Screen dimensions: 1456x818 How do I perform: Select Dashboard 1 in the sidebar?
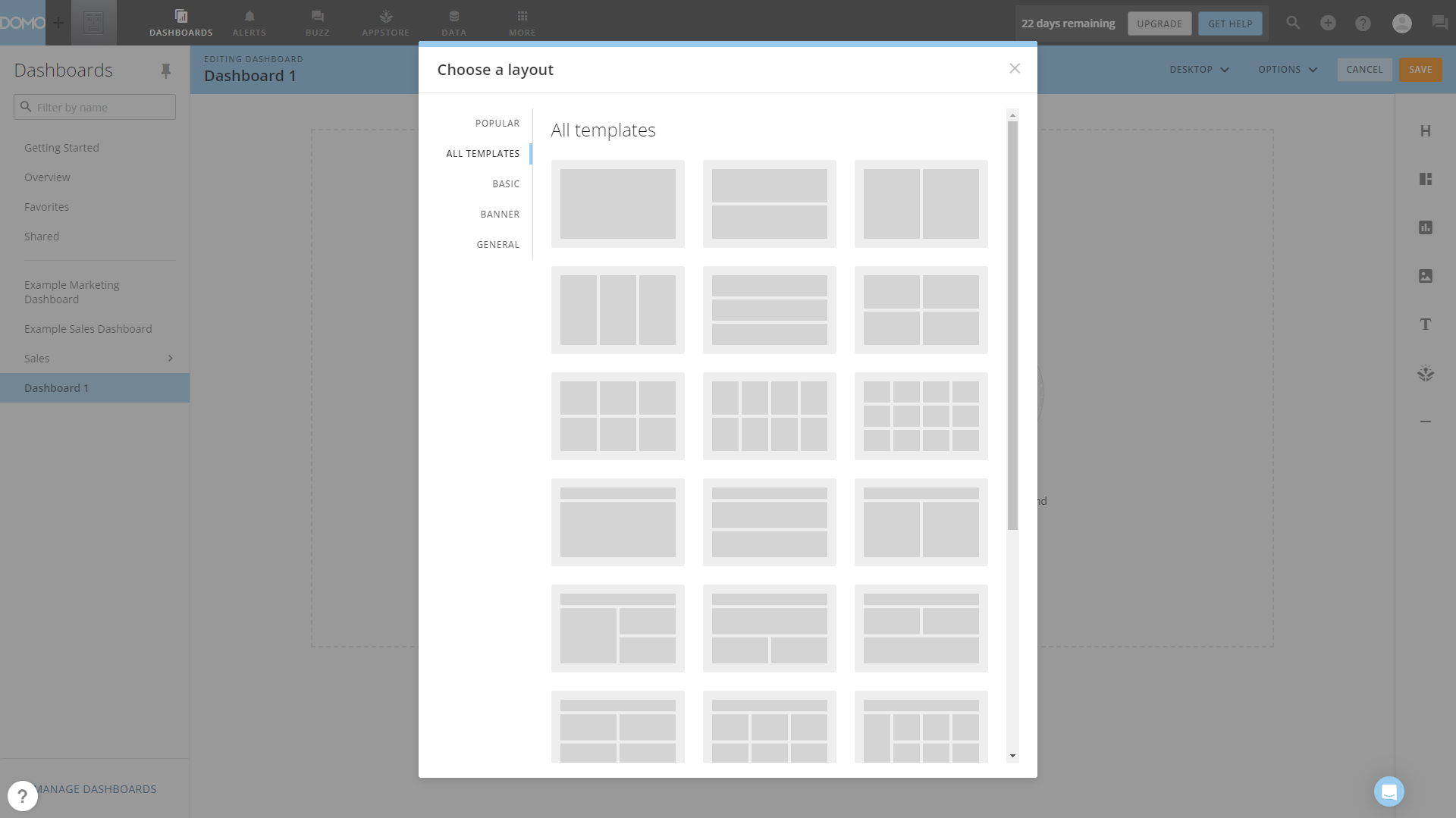pyautogui.click(x=95, y=387)
